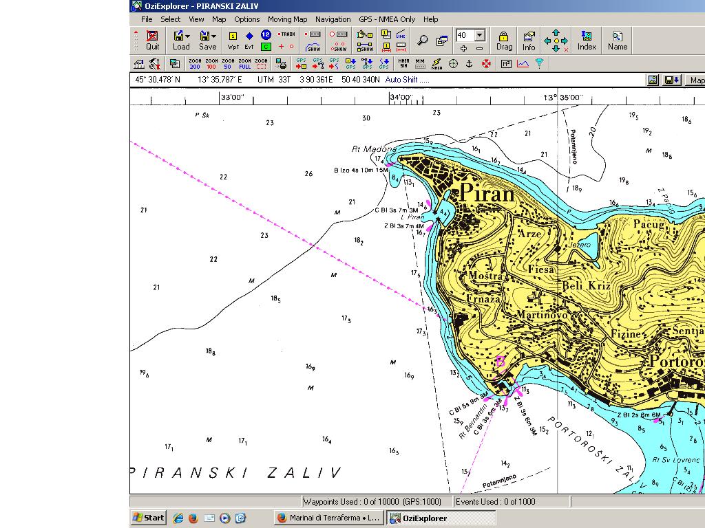Click the red profile graph icon

click(x=523, y=64)
